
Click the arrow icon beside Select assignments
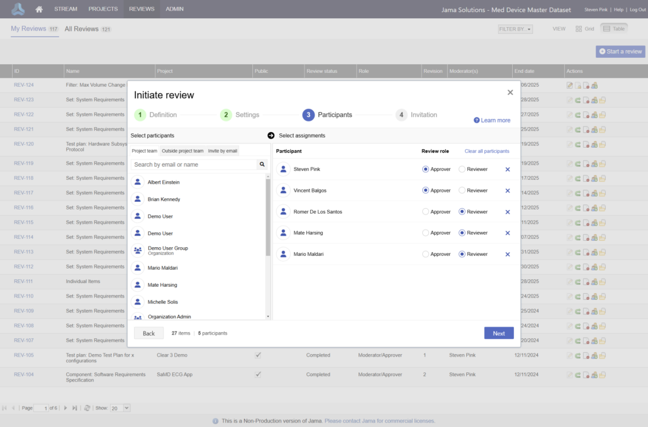point(271,135)
